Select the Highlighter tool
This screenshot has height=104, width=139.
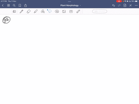pos(36,12)
